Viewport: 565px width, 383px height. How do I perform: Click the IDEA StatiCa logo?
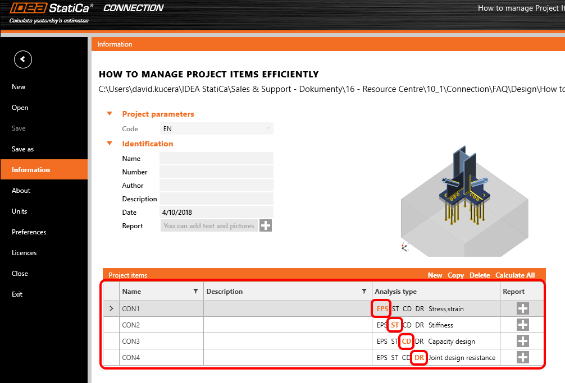(x=51, y=8)
